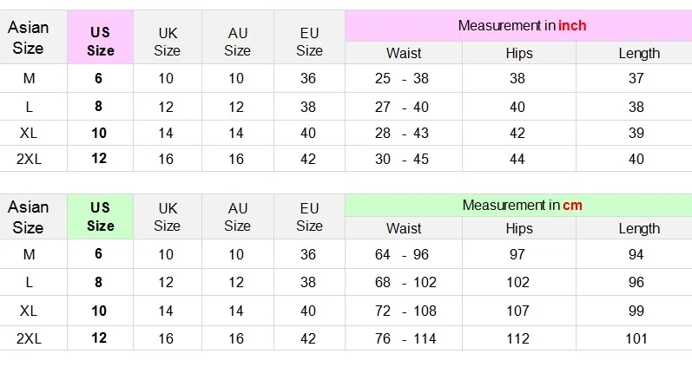Select the Waist column header in the inch table

pyautogui.click(x=404, y=53)
